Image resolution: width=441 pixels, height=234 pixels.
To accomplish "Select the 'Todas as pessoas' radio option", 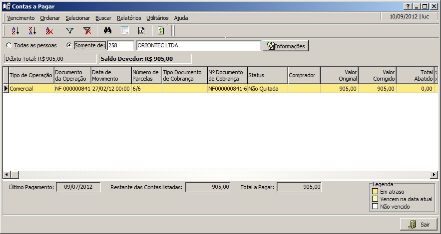I will (9, 45).
